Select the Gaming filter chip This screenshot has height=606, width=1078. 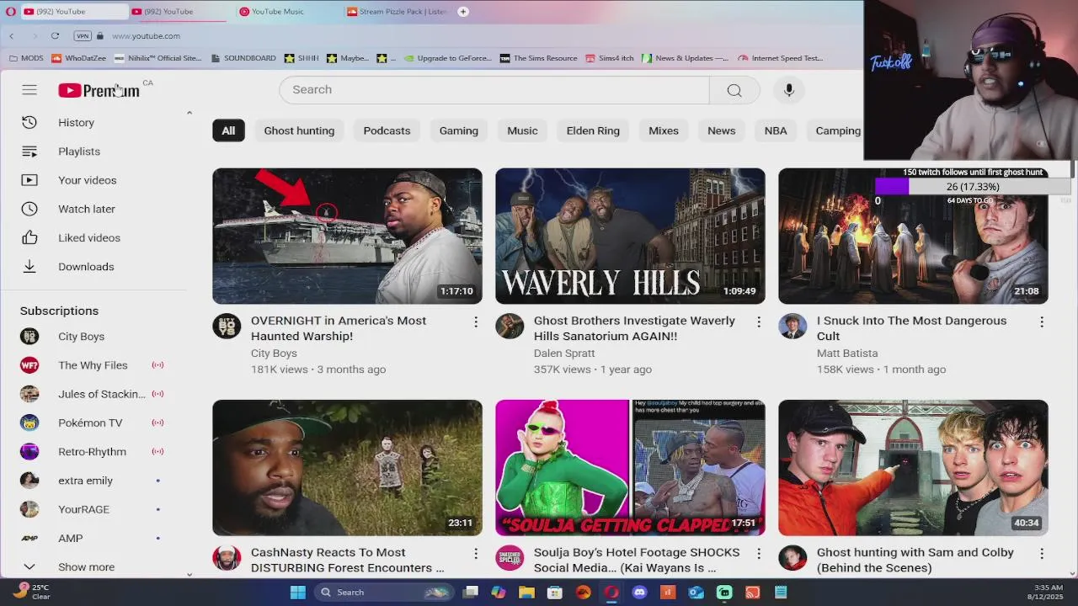(459, 130)
